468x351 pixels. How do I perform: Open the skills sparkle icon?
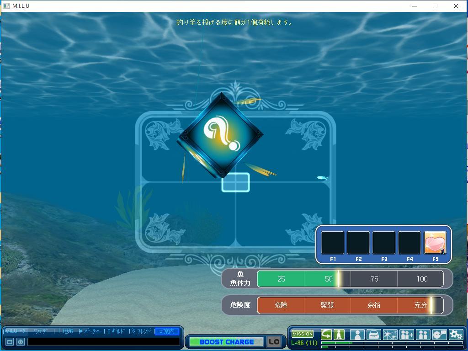click(x=390, y=335)
